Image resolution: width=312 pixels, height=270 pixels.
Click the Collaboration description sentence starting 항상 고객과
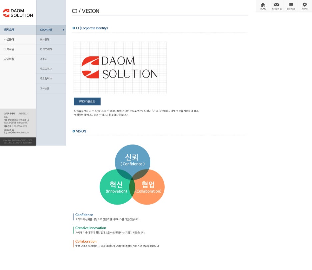(117, 246)
